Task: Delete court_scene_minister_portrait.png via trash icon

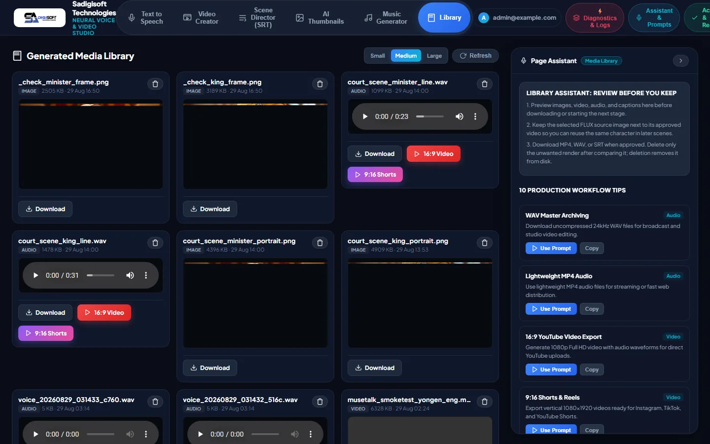Action: coord(320,243)
